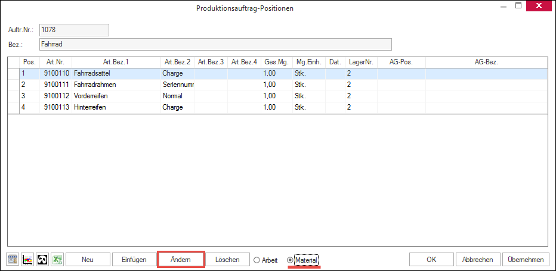Sort by the Art.Nr. column header
Screen dimensions: 556x271
[55, 62]
